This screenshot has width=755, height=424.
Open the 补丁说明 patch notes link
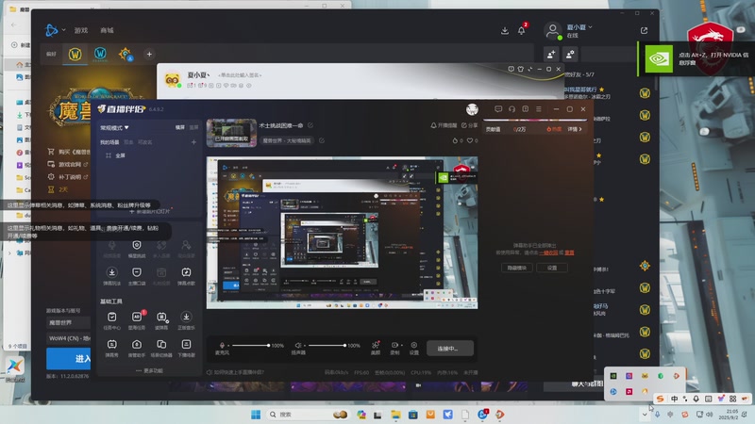(68, 177)
